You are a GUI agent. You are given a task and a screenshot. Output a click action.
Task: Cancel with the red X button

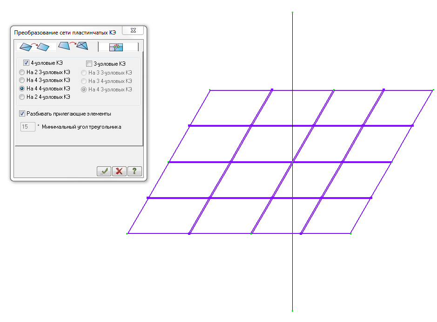click(x=119, y=171)
